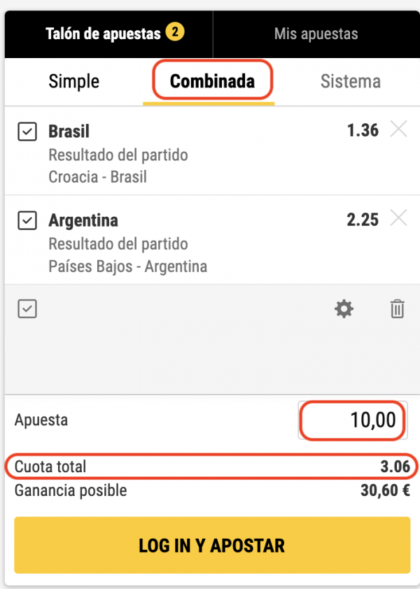Open the Croacia - Brasil match
The width and height of the screenshot is (420, 589).
coord(97,177)
